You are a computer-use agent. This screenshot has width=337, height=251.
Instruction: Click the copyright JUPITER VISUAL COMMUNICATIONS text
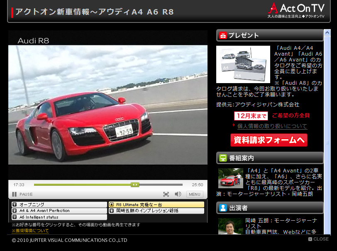[x=69, y=240]
